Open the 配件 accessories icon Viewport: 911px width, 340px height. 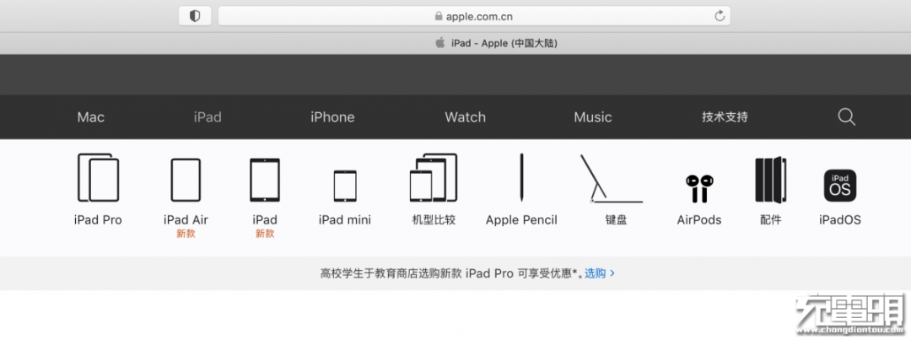click(x=770, y=180)
